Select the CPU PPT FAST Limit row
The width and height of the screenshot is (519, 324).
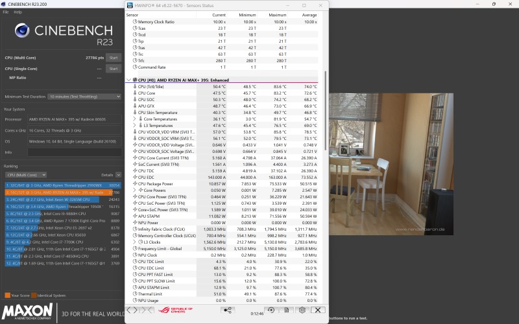click(x=222, y=274)
